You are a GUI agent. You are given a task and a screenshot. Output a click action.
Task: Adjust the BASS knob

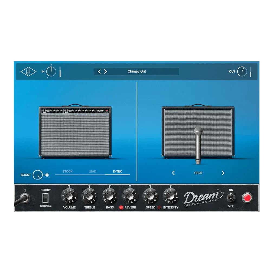[x=110, y=196]
